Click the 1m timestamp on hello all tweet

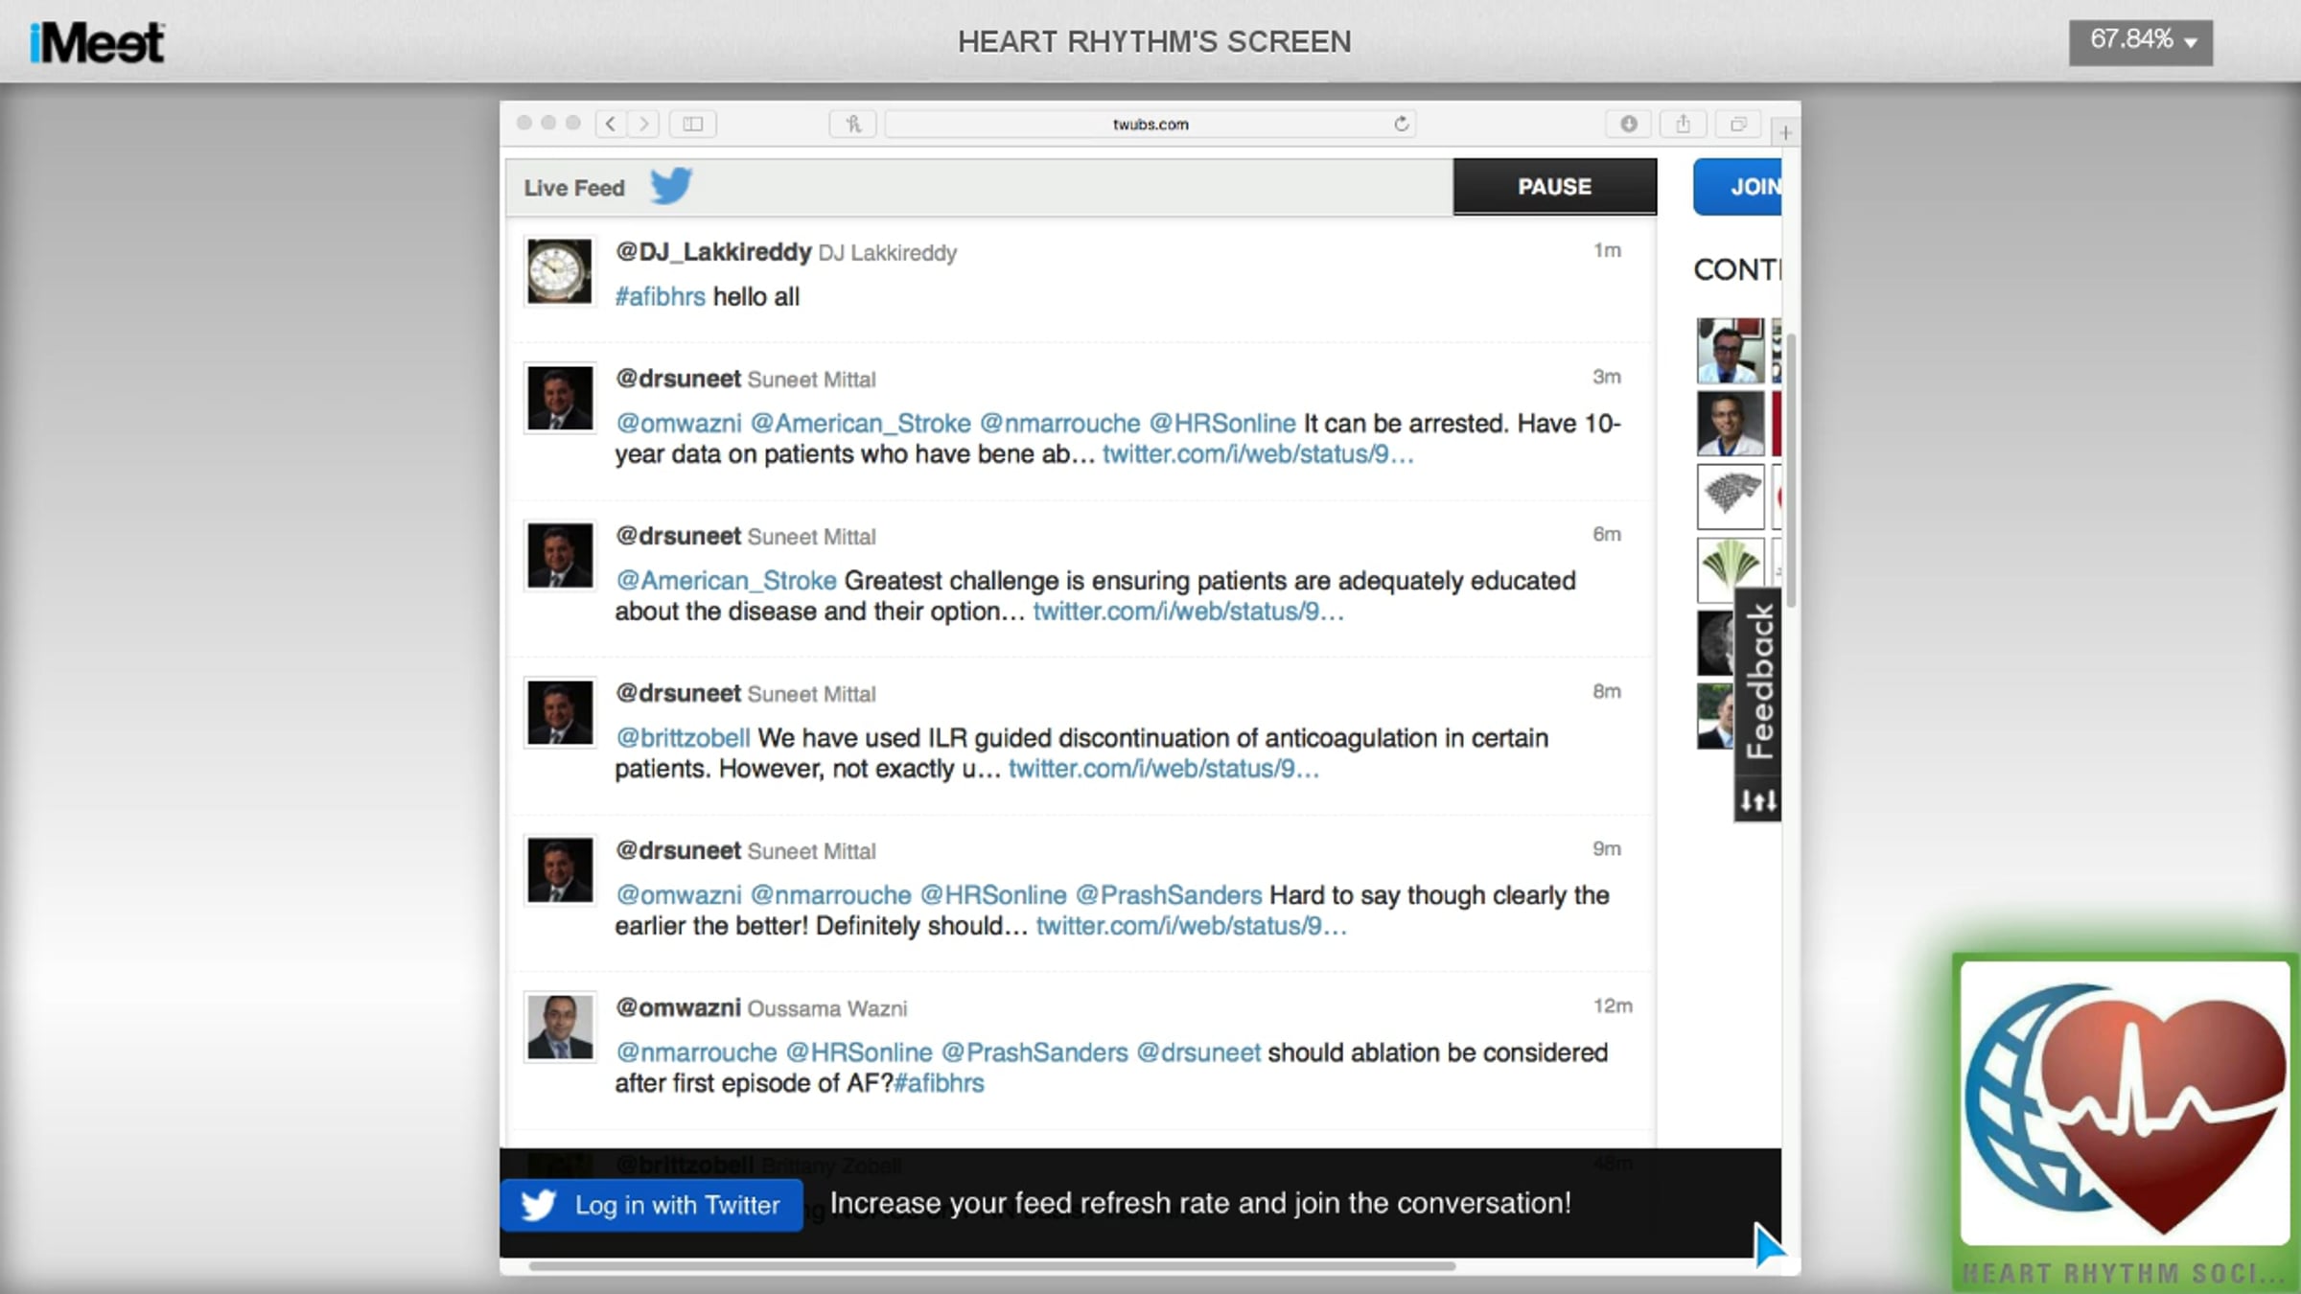point(1607,251)
